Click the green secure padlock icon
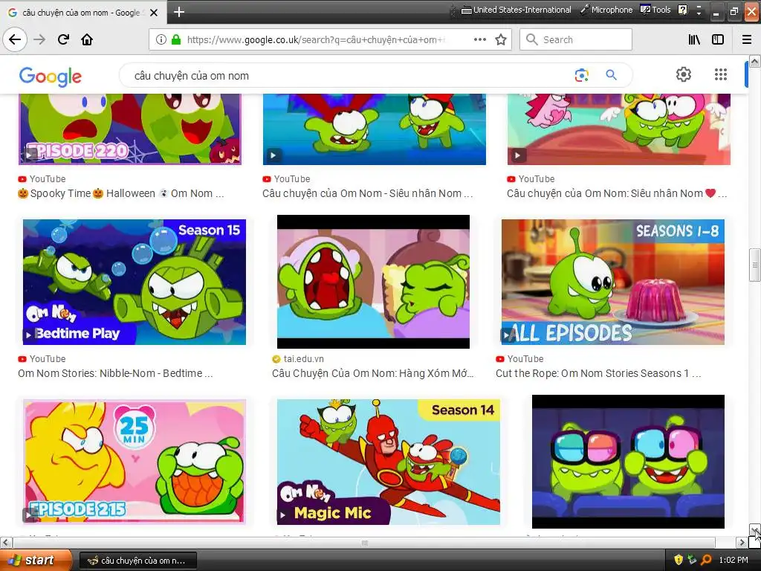Screen dimensions: 761x571 [x=176, y=39]
